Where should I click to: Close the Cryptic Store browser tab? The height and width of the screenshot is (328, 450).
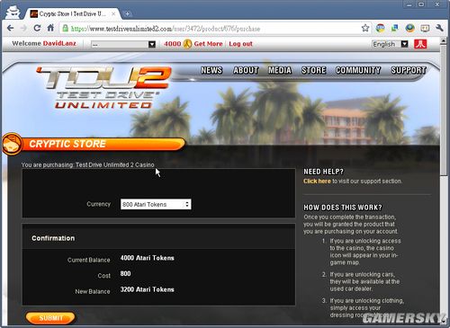[113, 13]
